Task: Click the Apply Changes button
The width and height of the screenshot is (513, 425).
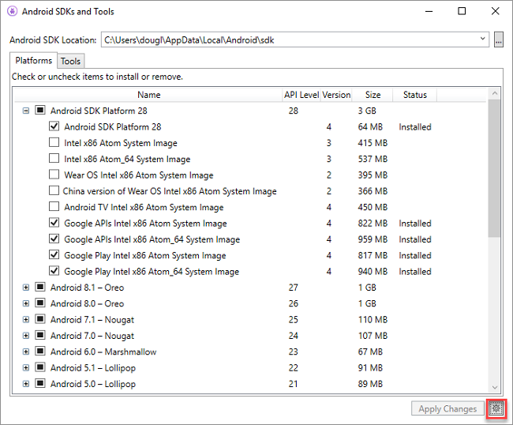Action: (x=447, y=408)
